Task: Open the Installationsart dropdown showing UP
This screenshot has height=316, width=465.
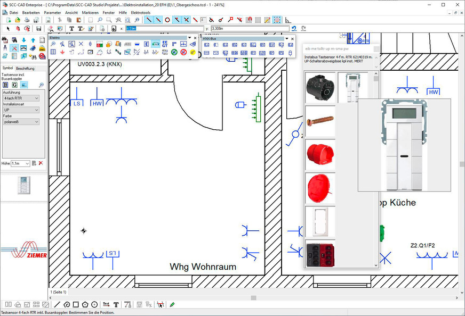Action: (21, 110)
